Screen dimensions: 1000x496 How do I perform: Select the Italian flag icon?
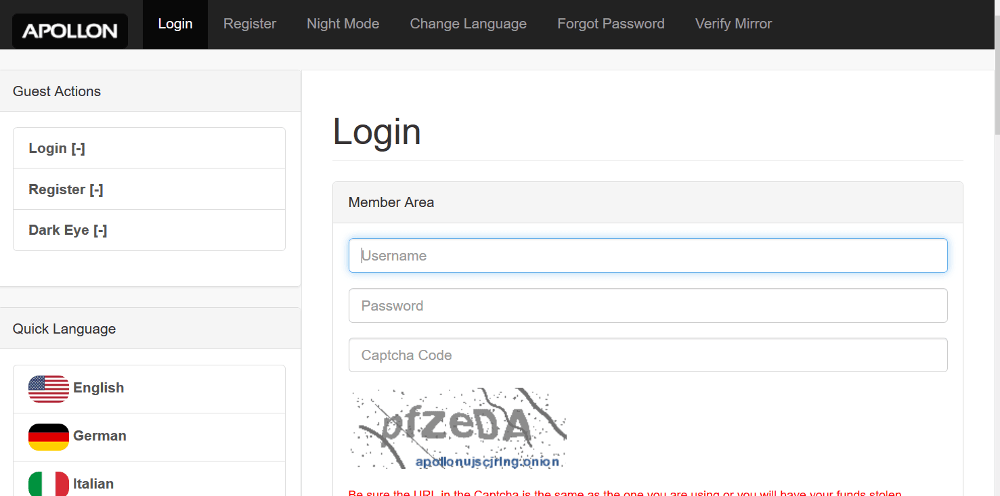point(49,483)
